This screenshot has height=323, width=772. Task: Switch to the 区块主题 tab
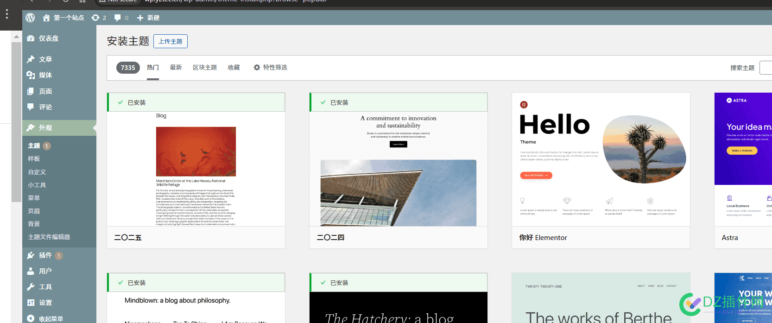[x=205, y=68]
